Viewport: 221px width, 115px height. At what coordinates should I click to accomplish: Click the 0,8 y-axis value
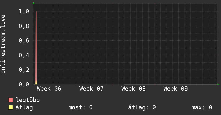point(24,26)
